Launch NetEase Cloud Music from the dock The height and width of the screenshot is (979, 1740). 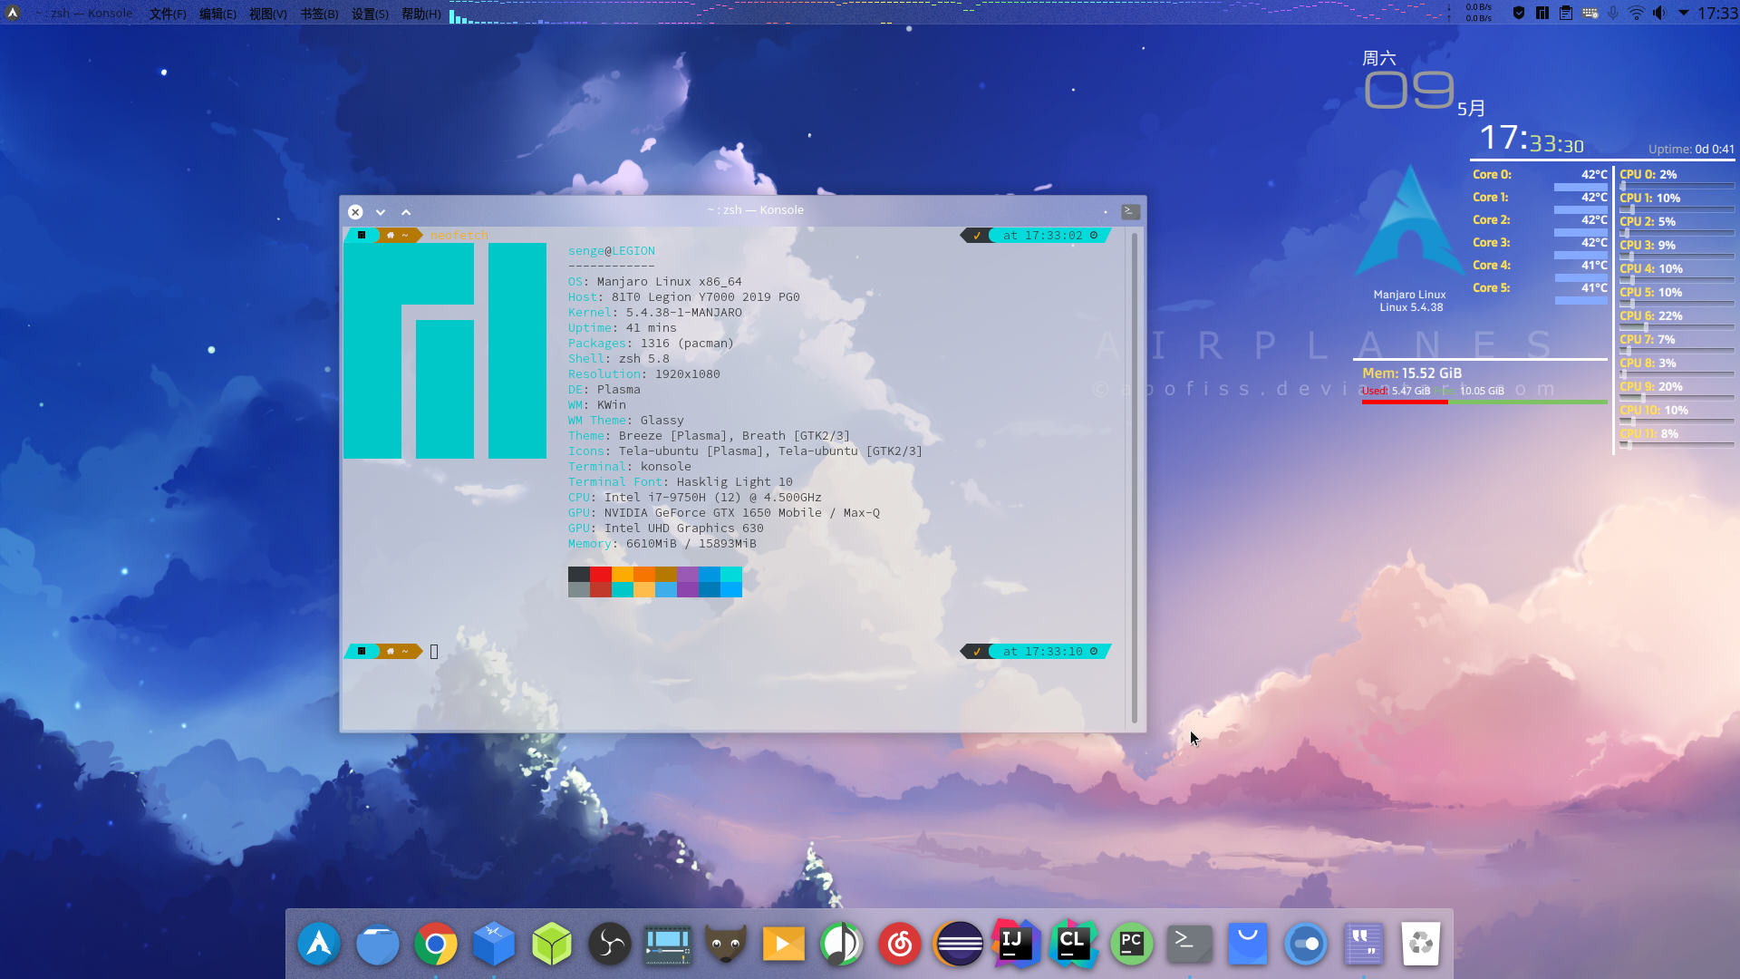[900, 944]
